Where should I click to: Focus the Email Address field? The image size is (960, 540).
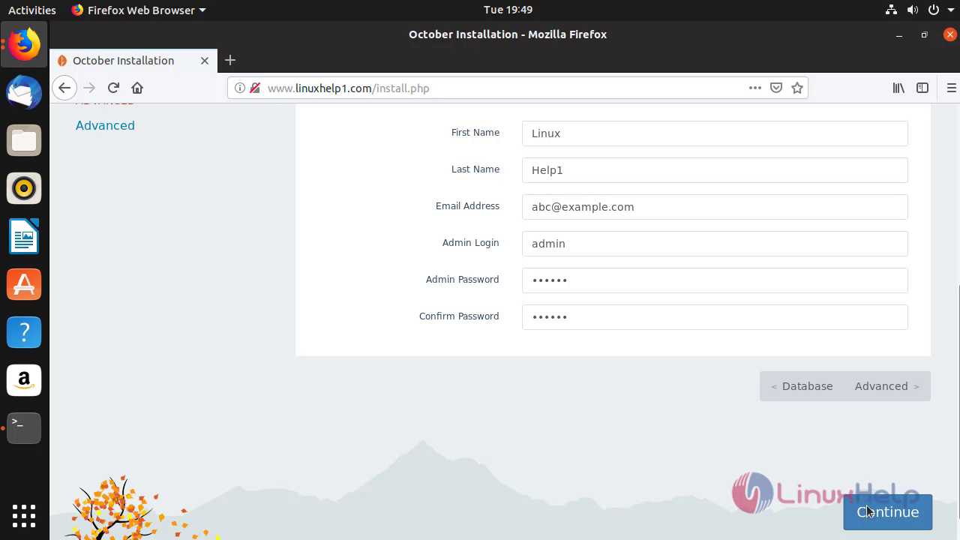[715, 207]
